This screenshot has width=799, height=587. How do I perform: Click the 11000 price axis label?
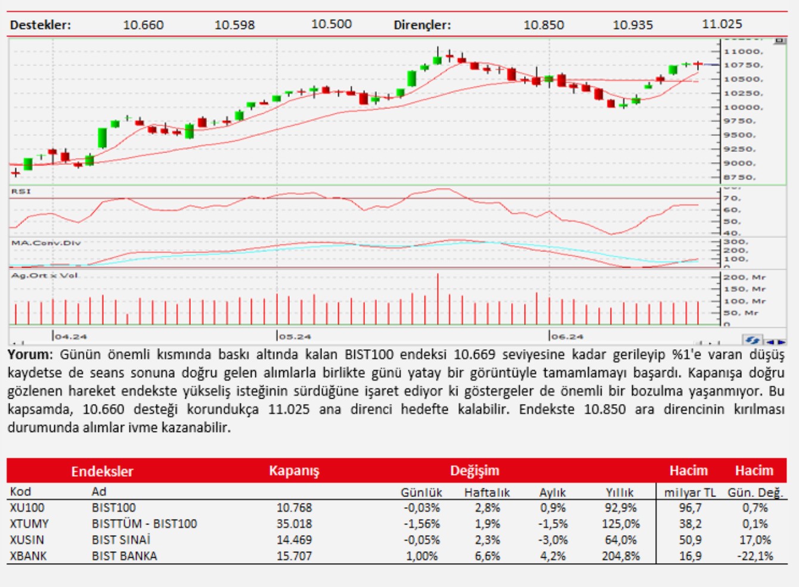[x=743, y=52]
